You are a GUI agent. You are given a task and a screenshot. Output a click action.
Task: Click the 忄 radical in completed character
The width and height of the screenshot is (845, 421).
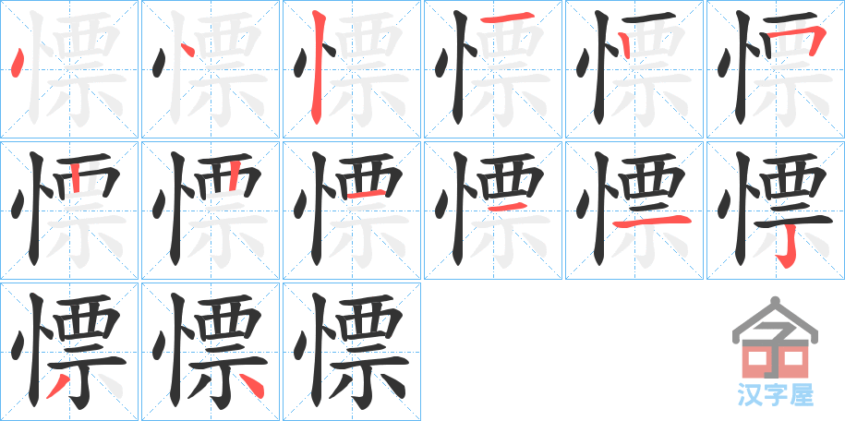[310, 351]
